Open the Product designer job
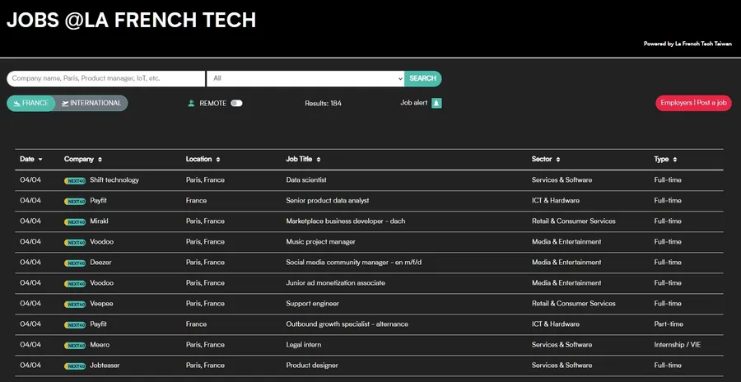Screen dimensions: 741x382 point(312,365)
